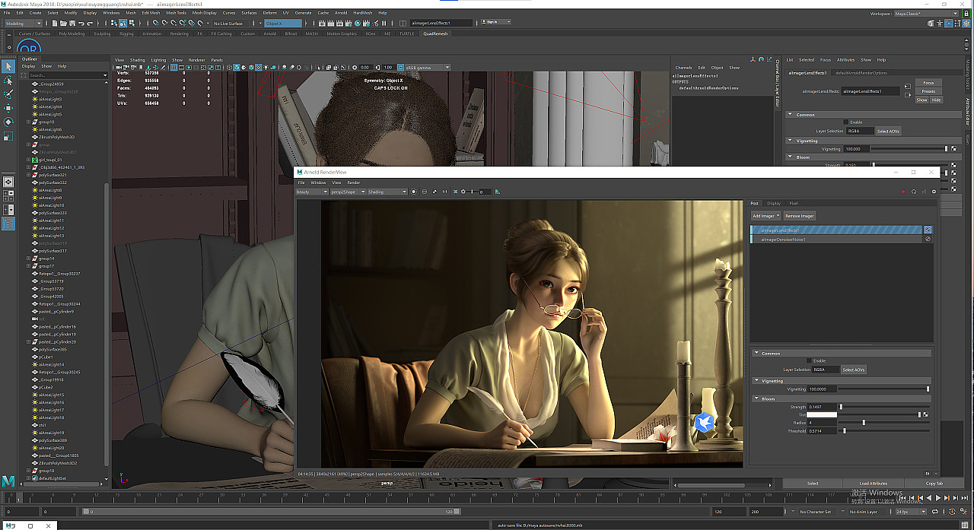Start the Arnold RenderView red render button

click(903, 192)
